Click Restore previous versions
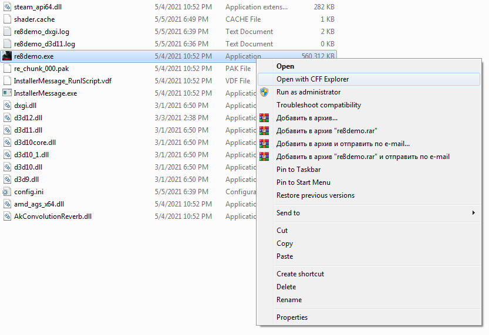 [x=315, y=195]
